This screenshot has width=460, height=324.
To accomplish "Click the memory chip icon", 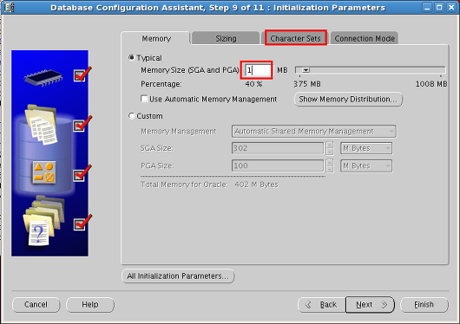I will (43, 77).
